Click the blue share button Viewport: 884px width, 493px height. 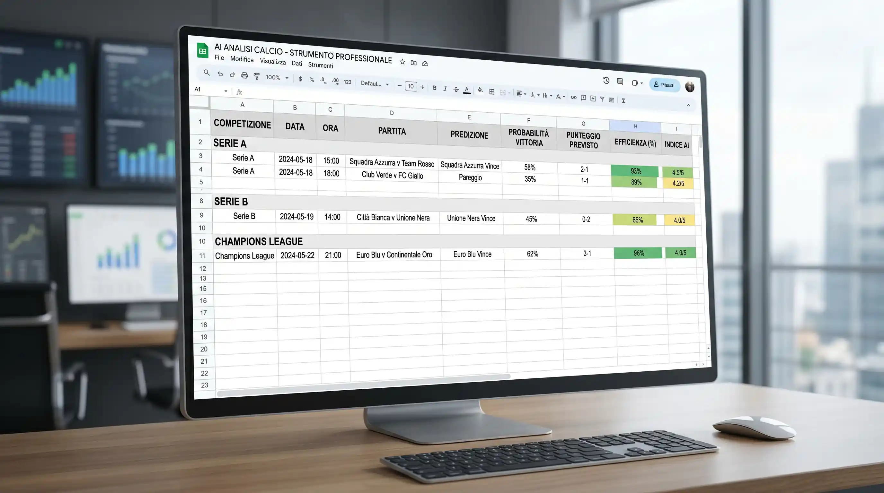click(x=664, y=85)
